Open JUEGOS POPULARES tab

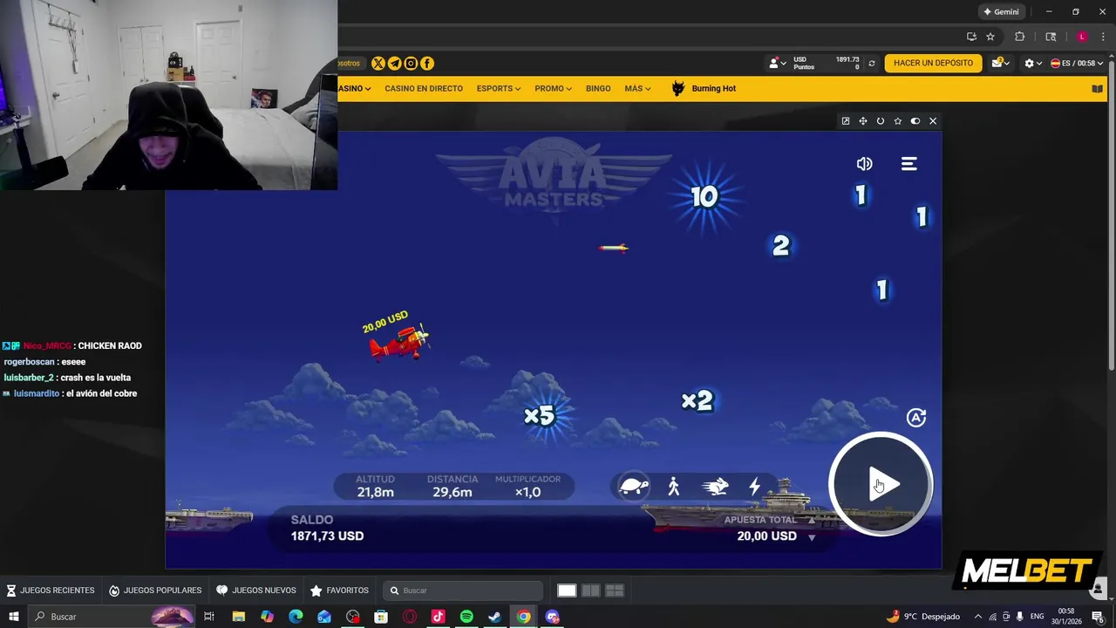pos(154,590)
